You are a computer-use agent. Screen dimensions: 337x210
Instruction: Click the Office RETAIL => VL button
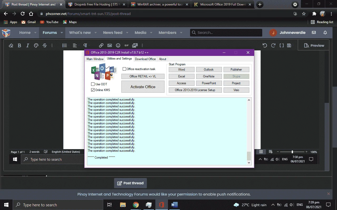[143, 76]
